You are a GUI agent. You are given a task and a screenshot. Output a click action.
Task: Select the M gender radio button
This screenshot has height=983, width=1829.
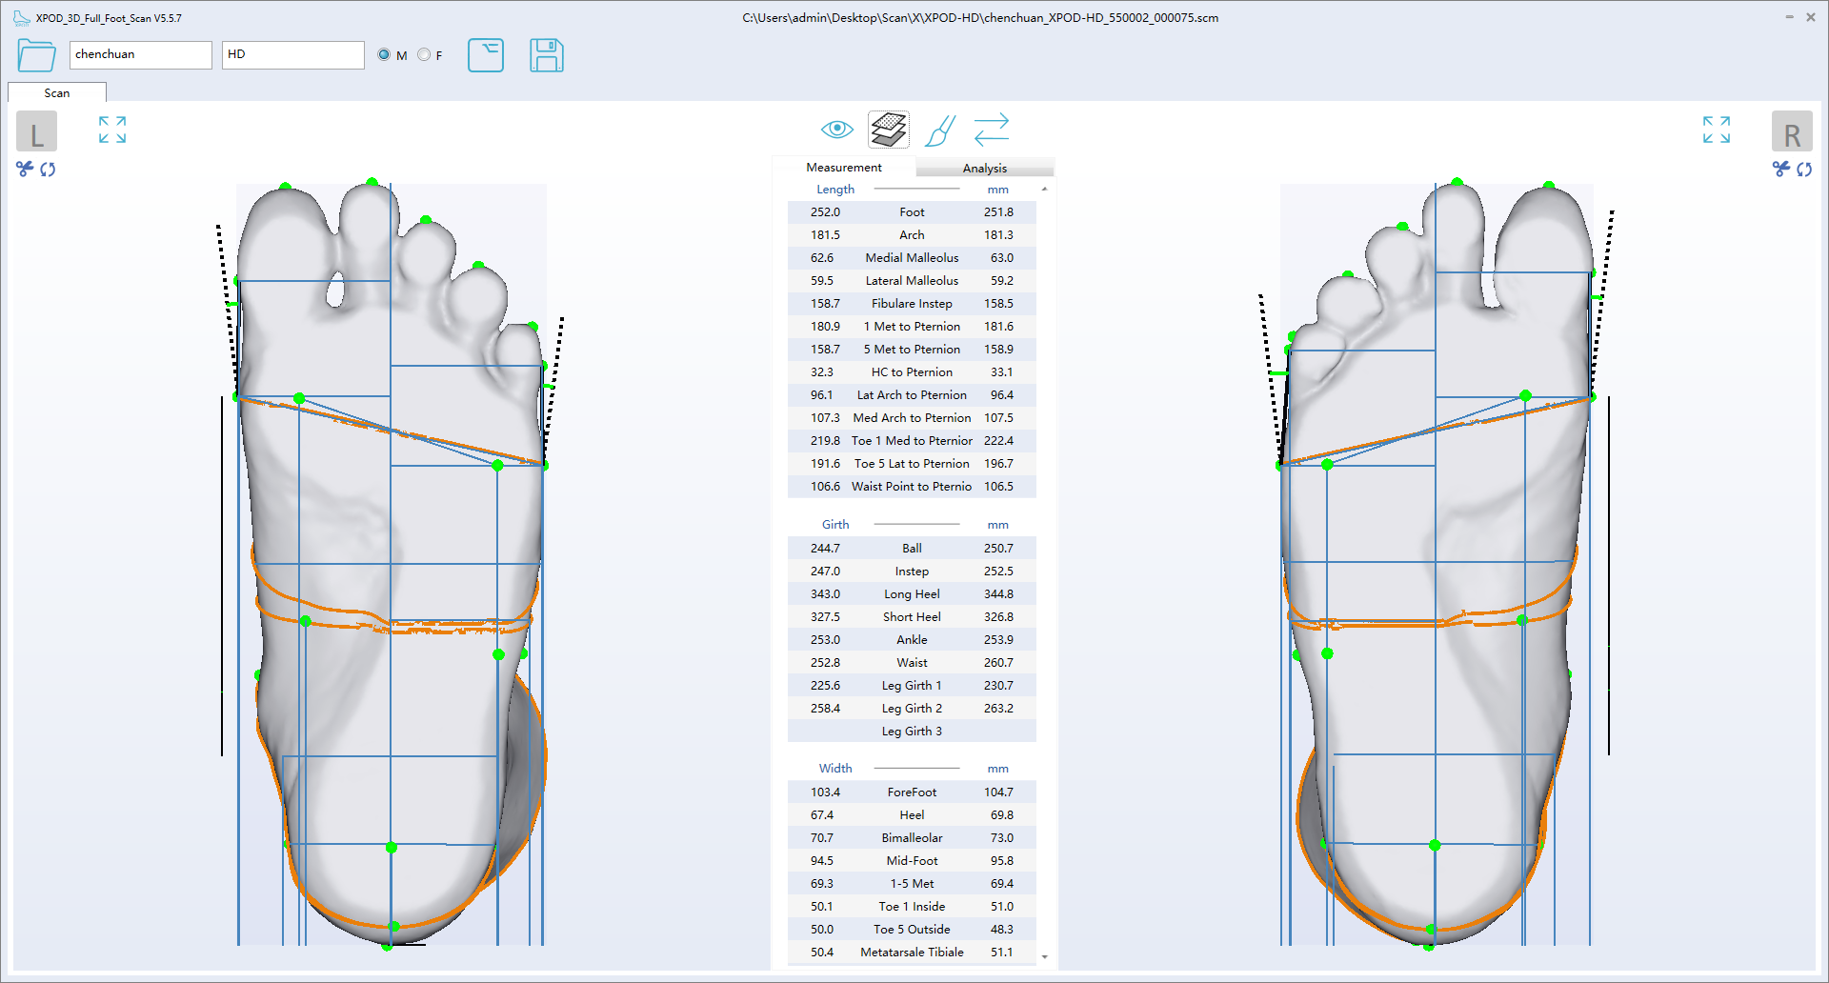384,55
